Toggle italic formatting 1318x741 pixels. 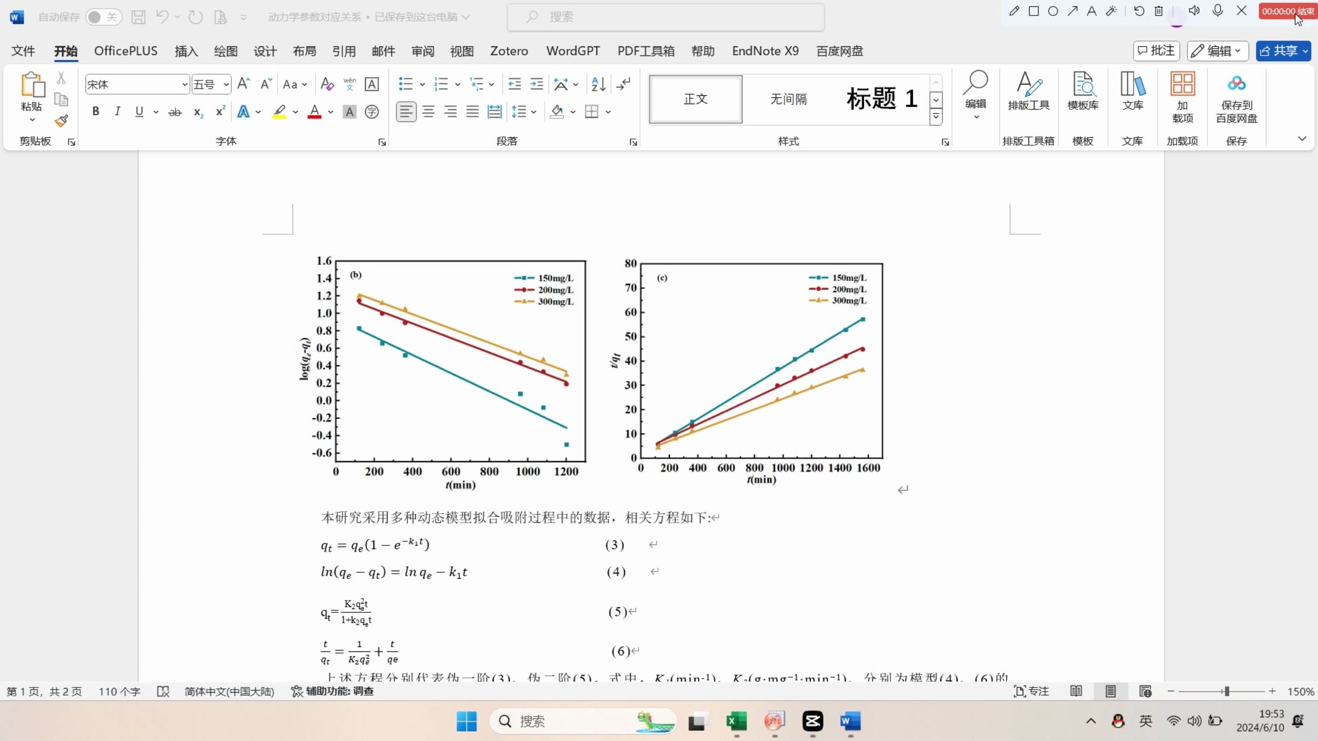coord(117,112)
